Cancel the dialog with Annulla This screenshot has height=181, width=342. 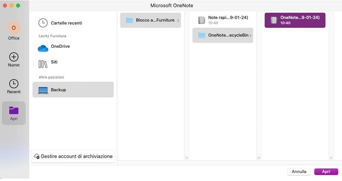coord(299,172)
